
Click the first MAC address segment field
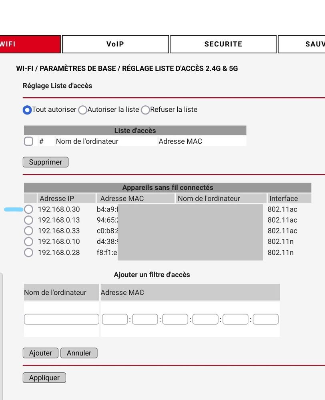point(114,319)
